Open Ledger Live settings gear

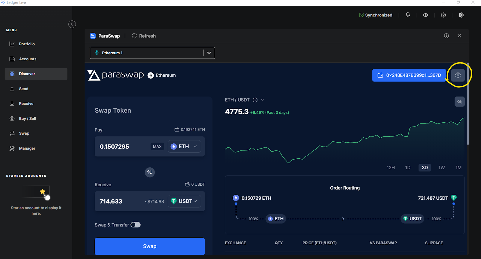[461, 15]
